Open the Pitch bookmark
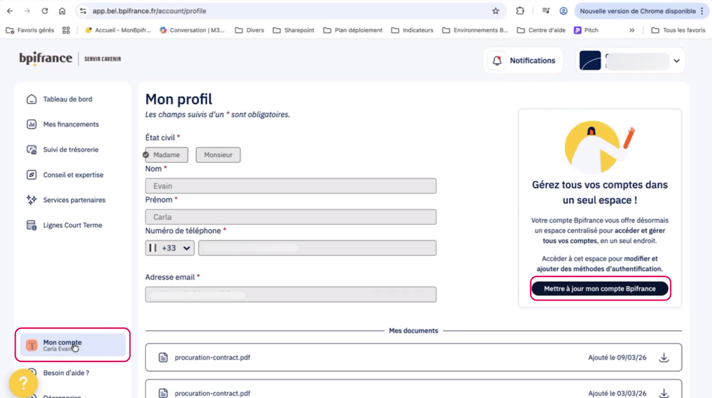The height and width of the screenshot is (398, 712). click(586, 30)
